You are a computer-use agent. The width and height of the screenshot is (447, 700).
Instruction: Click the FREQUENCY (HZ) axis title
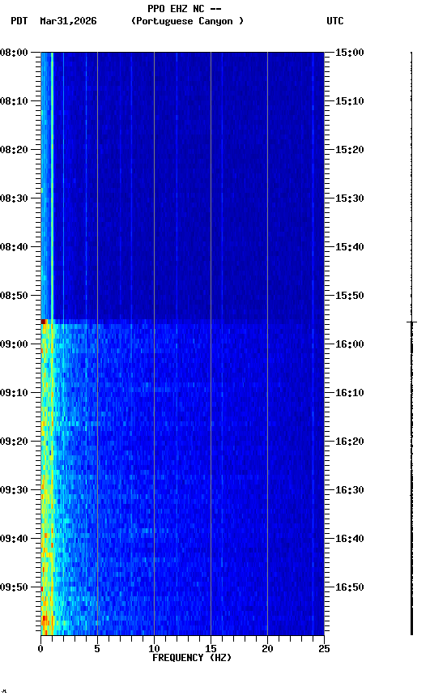(192, 658)
